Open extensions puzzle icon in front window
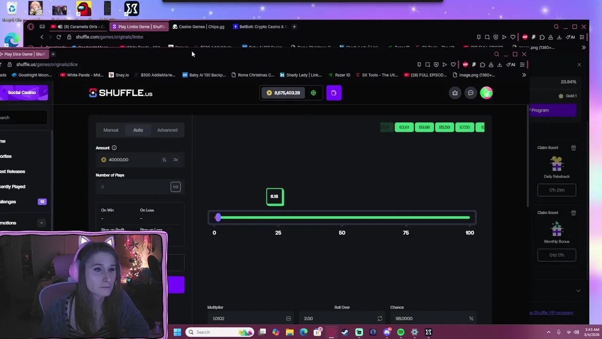Image resolution: width=602 pixels, height=339 pixels. [x=483, y=65]
